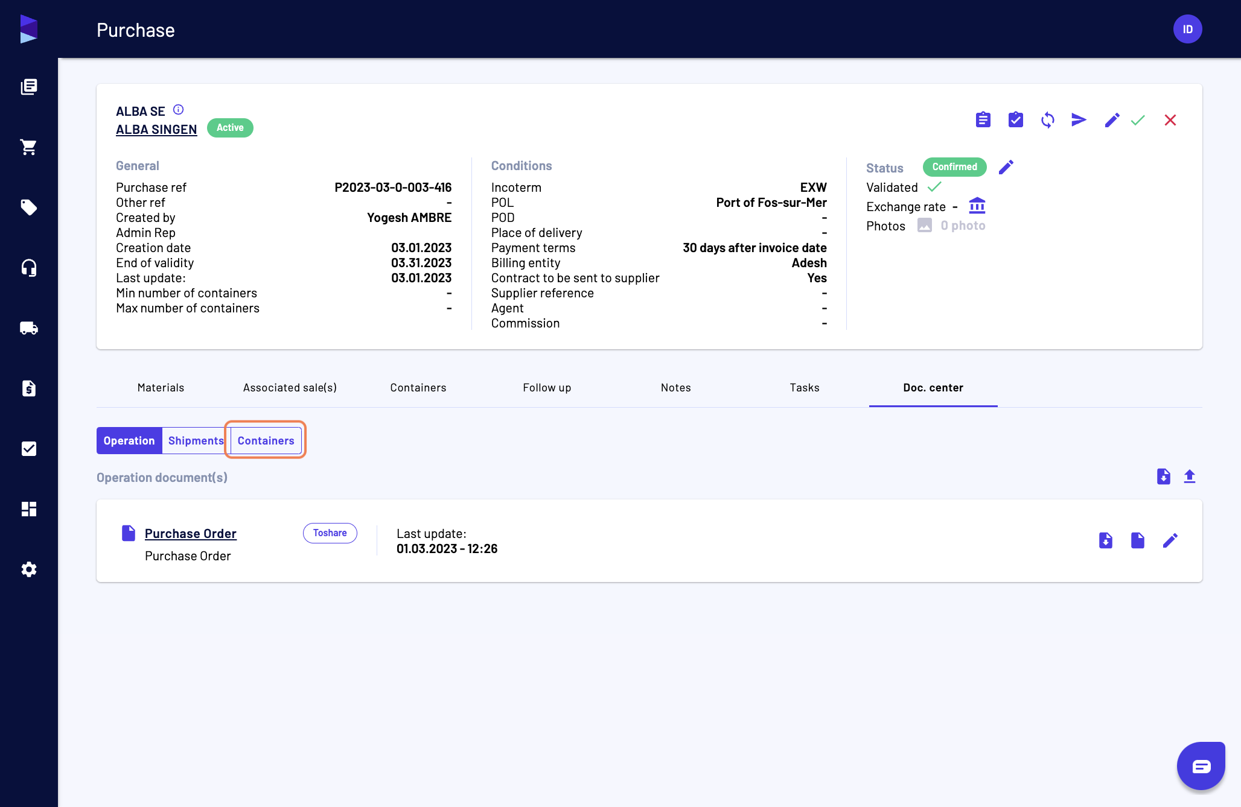Switch to the Associated sale(s) tab
Image resolution: width=1241 pixels, height=807 pixels.
coord(290,388)
